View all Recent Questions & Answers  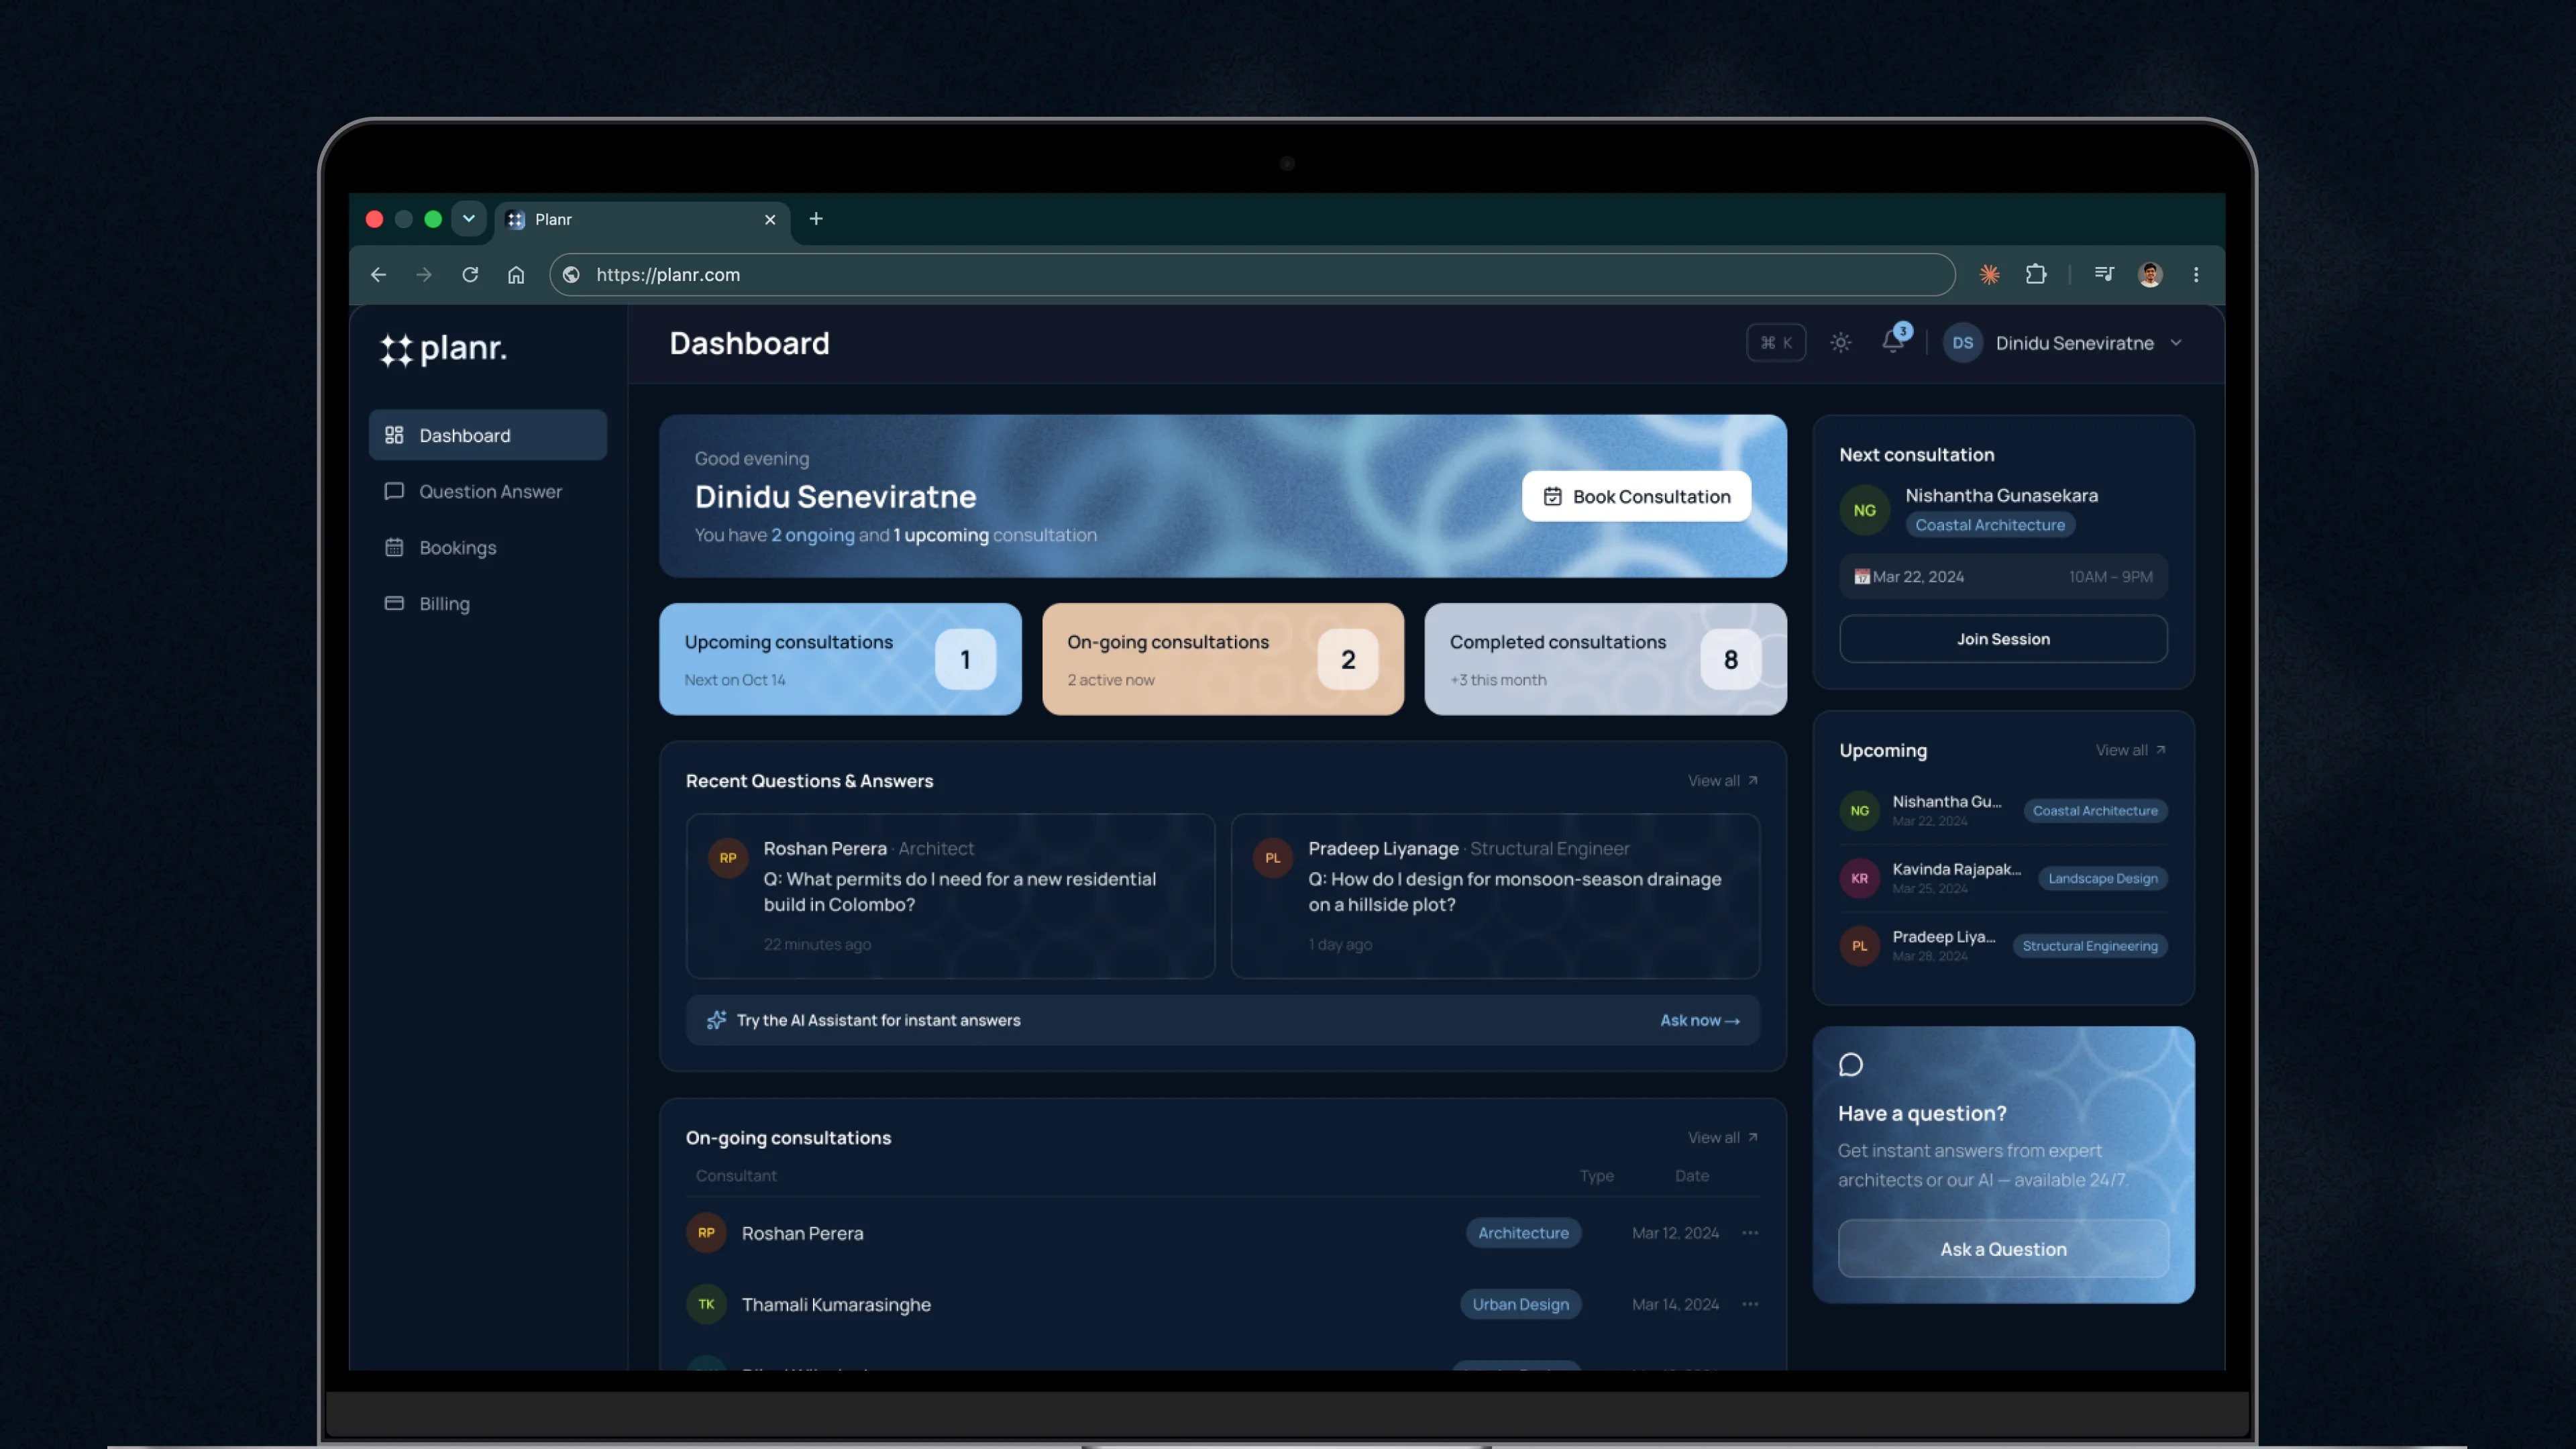point(1722,781)
